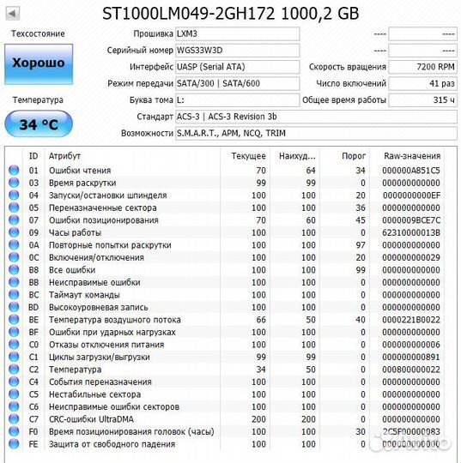
Task: Select the Нестабильные сектора attribute name
Action: point(95,394)
